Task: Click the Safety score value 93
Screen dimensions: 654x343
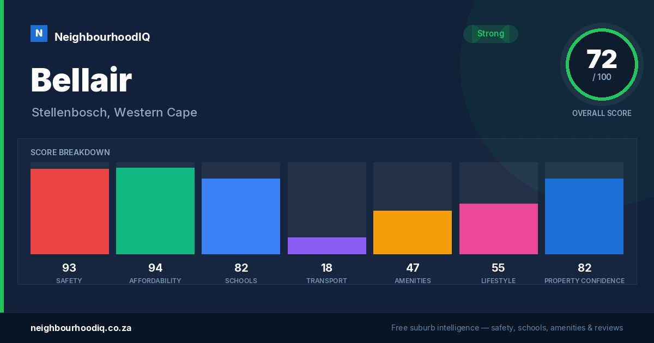Action: pyautogui.click(x=69, y=268)
